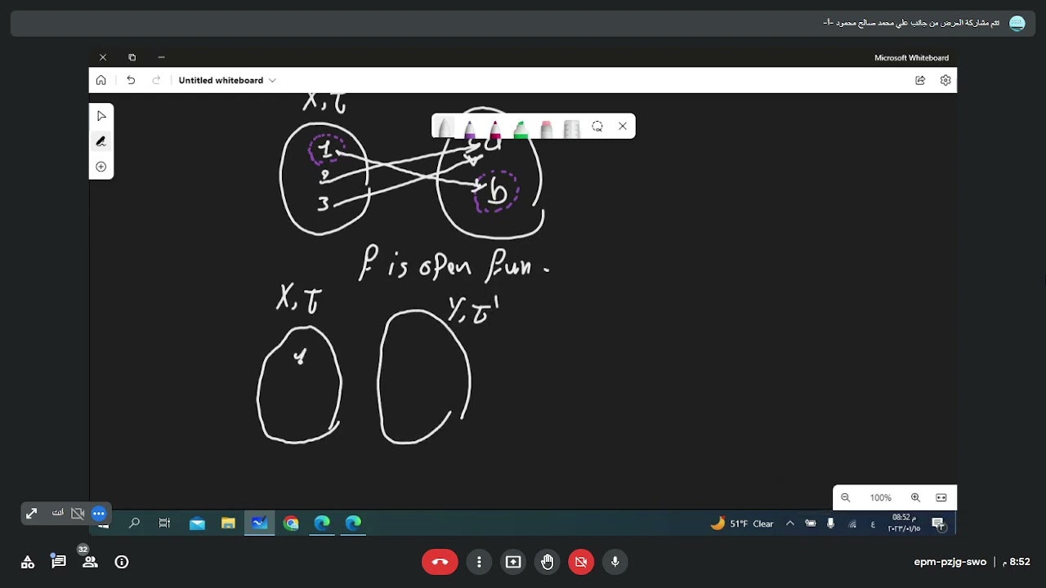The width and height of the screenshot is (1046, 588).
Task: Switch to Whiteboard app in taskbar
Action: tap(260, 523)
